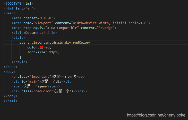The image size is (188, 120).
Task: Click the 'div.redColor' selector
Action: [x=77, y=43]
